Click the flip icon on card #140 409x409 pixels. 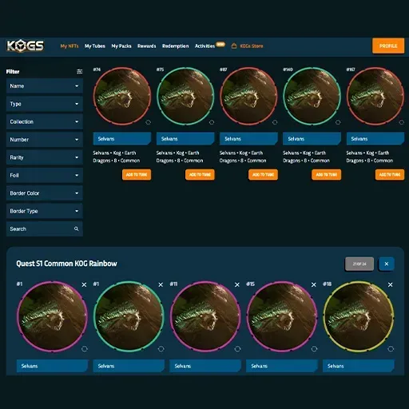coord(338,122)
